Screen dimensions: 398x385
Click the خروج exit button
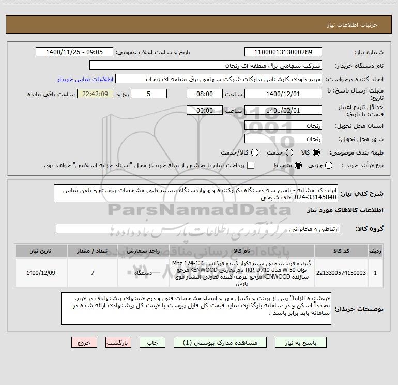(x=84, y=343)
